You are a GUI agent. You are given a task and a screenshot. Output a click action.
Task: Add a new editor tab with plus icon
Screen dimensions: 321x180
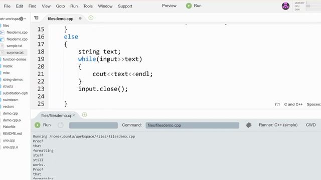91,18
